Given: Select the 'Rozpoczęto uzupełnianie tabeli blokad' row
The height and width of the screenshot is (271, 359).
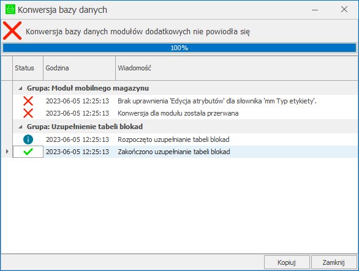Looking at the screenshot, I should click(x=186, y=139).
